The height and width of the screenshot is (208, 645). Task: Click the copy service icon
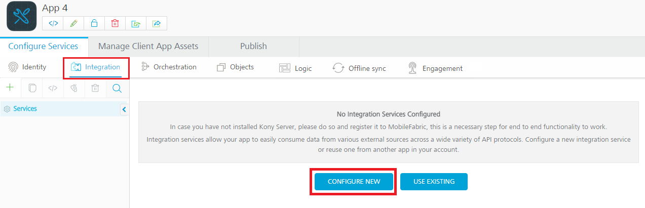point(32,88)
